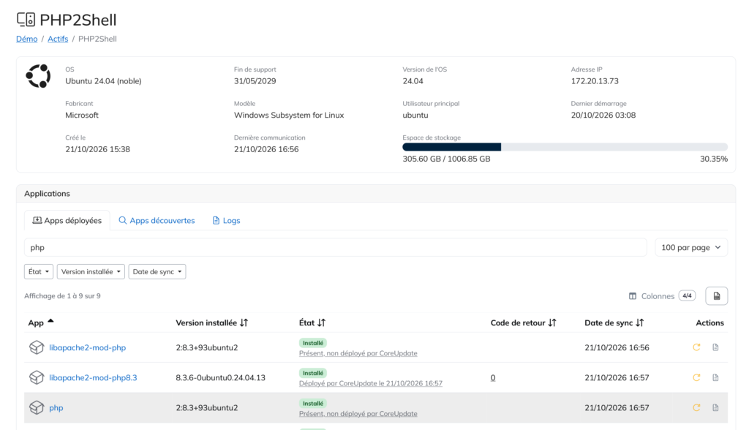Image resolution: width=749 pixels, height=430 pixels.
Task: Switch to the Apps découvertes tab
Action: tap(157, 220)
